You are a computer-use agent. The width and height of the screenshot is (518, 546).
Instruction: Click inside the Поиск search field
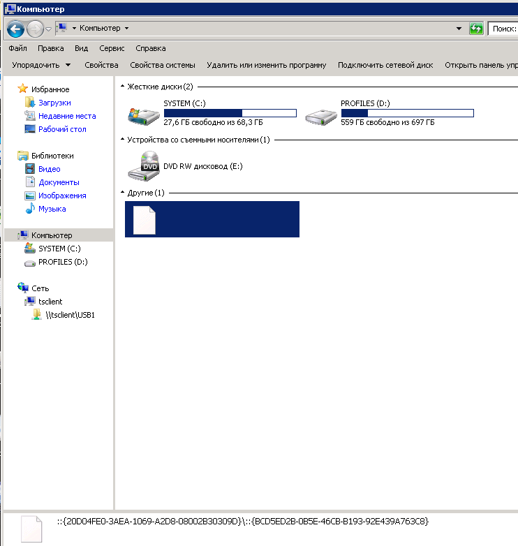(504, 29)
